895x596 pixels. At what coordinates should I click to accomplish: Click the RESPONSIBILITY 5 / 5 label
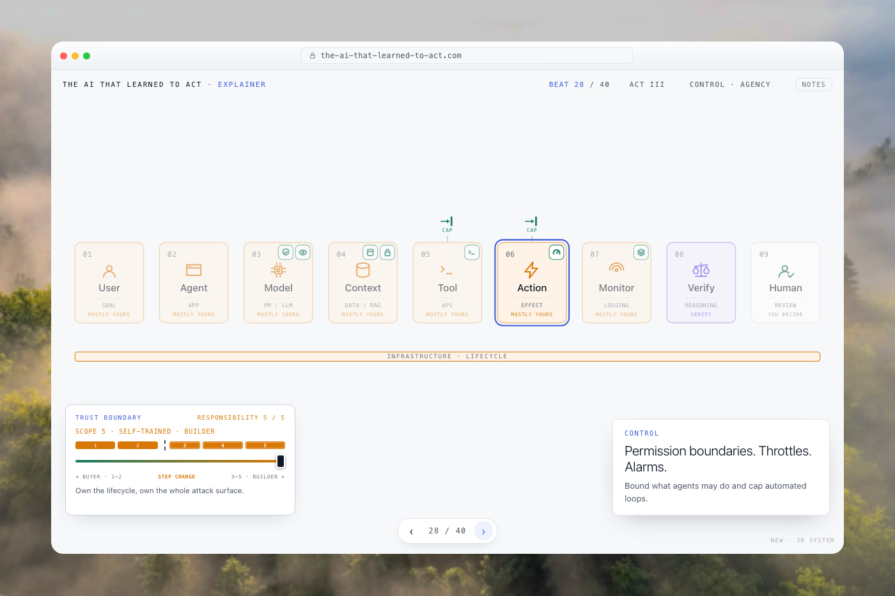[241, 418]
